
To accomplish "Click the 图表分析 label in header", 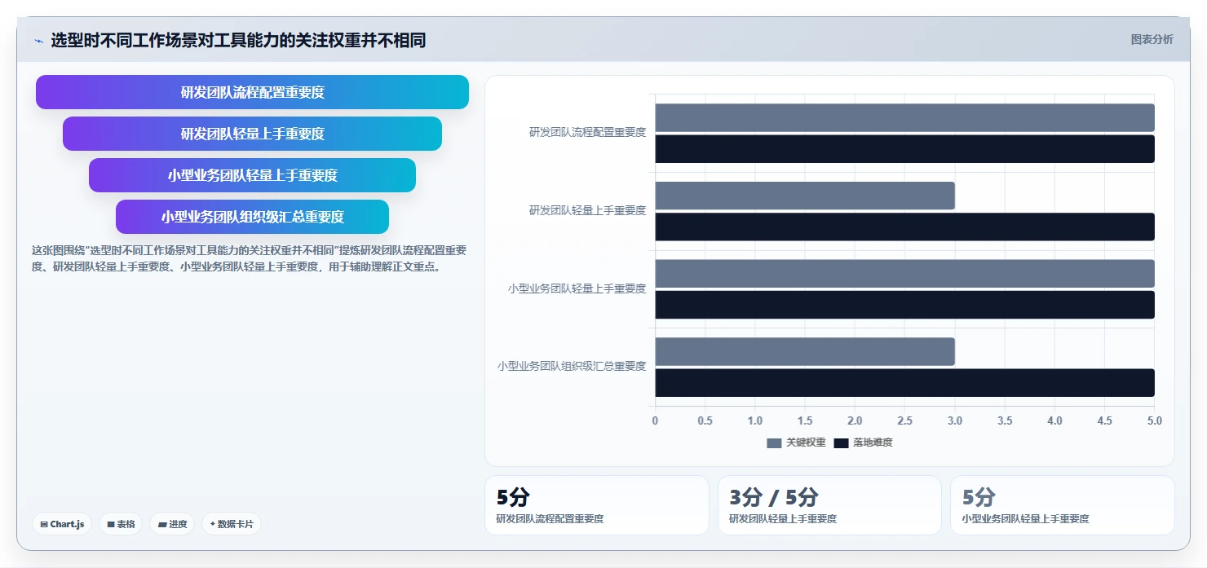I will tap(1152, 39).
